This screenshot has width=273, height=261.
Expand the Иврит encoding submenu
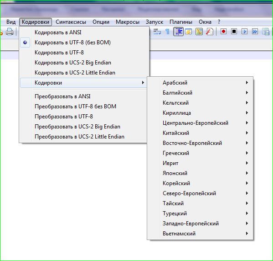pyautogui.click(x=200, y=163)
